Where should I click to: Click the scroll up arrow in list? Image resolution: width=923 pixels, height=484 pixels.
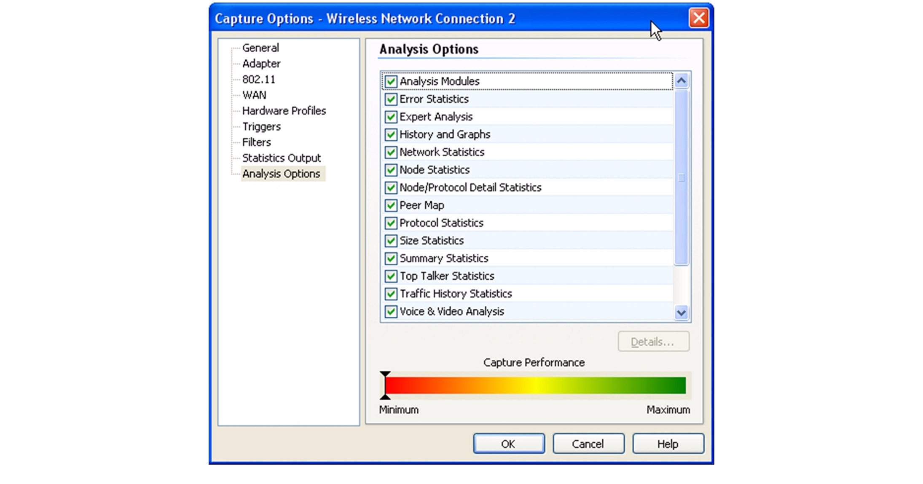click(x=681, y=80)
